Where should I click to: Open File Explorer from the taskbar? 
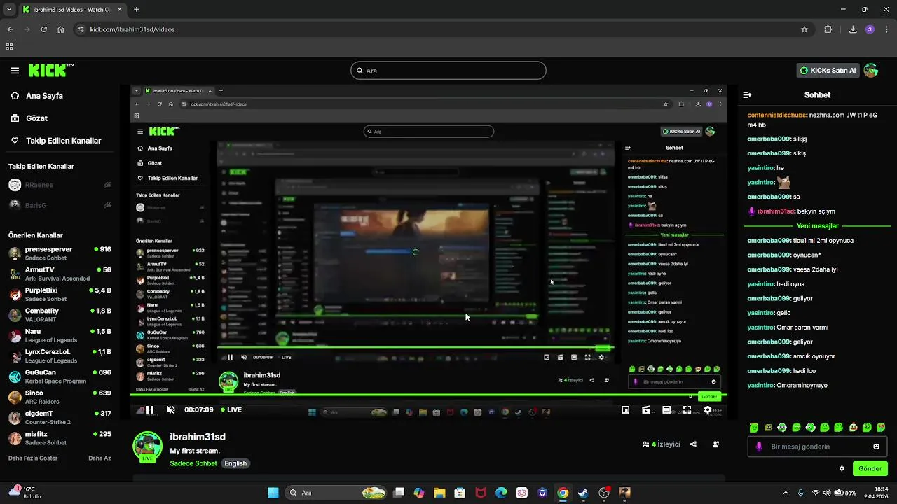pyautogui.click(x=439, y=493)
